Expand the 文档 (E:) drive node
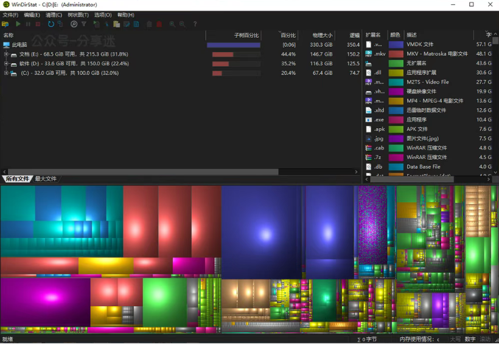Image resolution: width=499 pixels, height=345 pixels. [6, 54]
